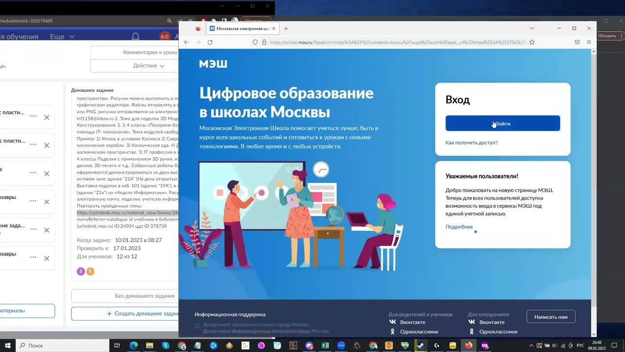
Task: Close the Московская электронная школа tab
Action: [274, 28]
